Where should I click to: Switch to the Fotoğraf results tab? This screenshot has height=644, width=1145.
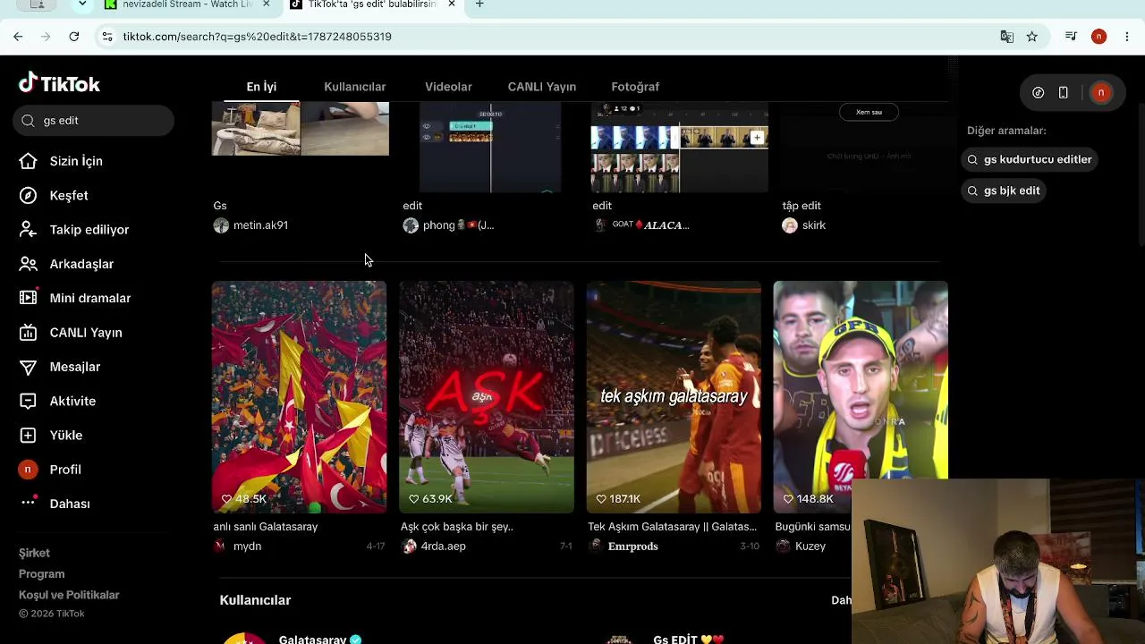(635, 87)
